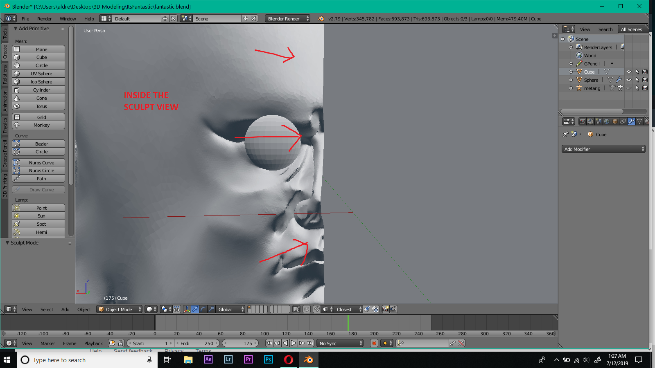The height and width of the screenshot is (368, 655).
Task: Select the Rotate manipulator arc icon
Action: (203, 309)
